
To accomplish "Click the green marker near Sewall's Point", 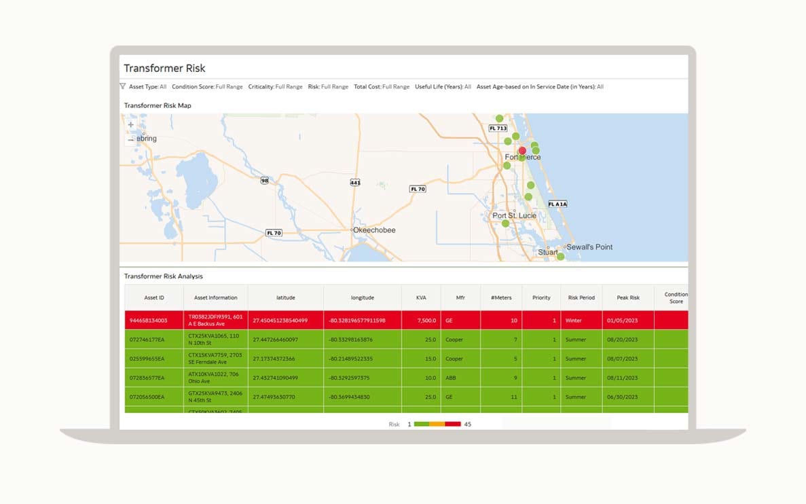I will [560, 256].
